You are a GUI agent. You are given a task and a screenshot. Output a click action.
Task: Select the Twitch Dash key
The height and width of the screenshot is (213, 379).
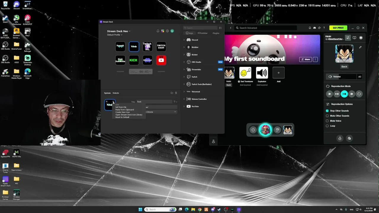point(161,46)
